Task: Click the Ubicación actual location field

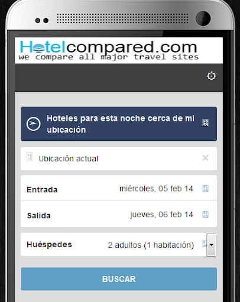Action: pyautogui.click(x=119, y=159)
